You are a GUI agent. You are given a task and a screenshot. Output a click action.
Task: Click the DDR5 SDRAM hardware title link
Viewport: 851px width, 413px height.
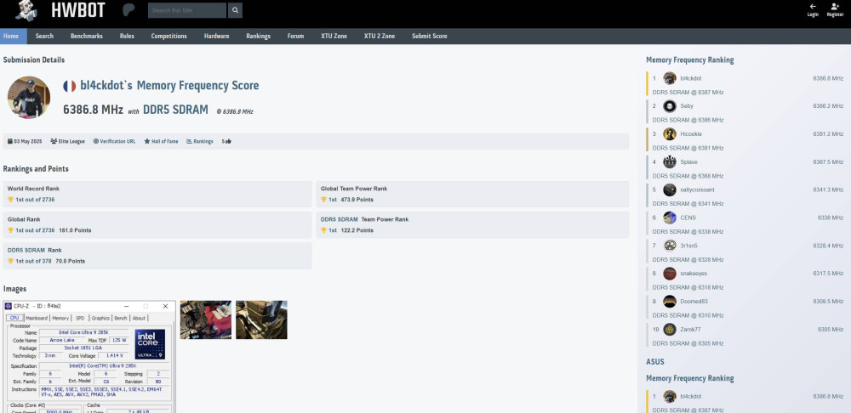point(175,110)
